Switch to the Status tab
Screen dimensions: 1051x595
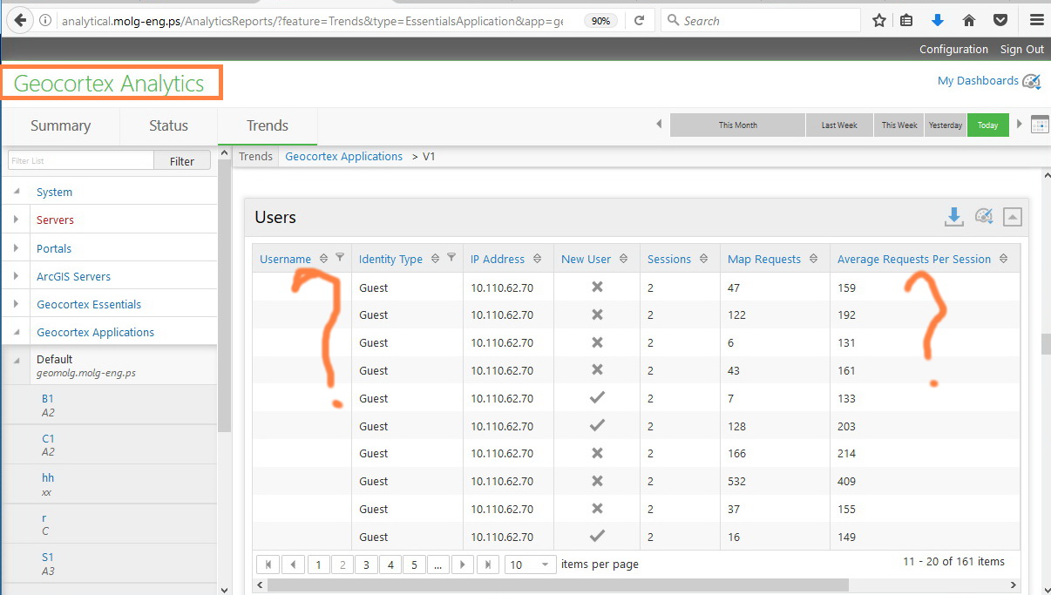coord(168,125)
